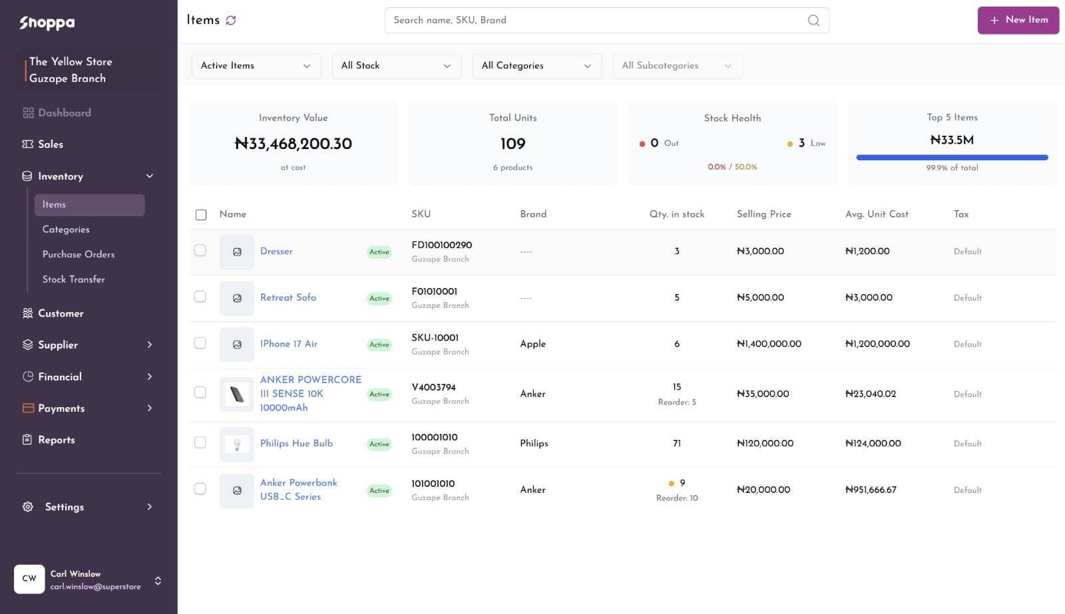Image resolution: width=1065 pixels, height=614 pixels.
Task: Open the Active Items filter dropdown
Action: point(256,66)
